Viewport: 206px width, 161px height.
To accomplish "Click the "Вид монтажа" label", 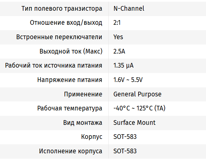I will (x=83, y=123).
